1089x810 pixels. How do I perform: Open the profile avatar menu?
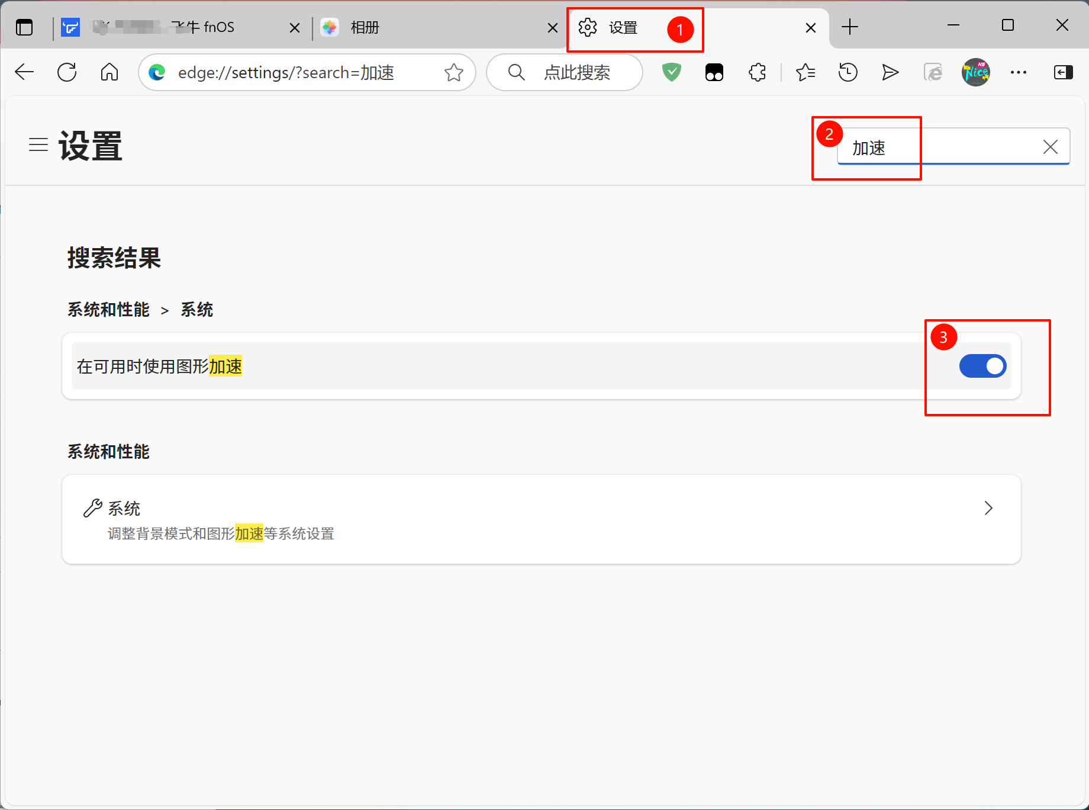click(x=976, y=72)
